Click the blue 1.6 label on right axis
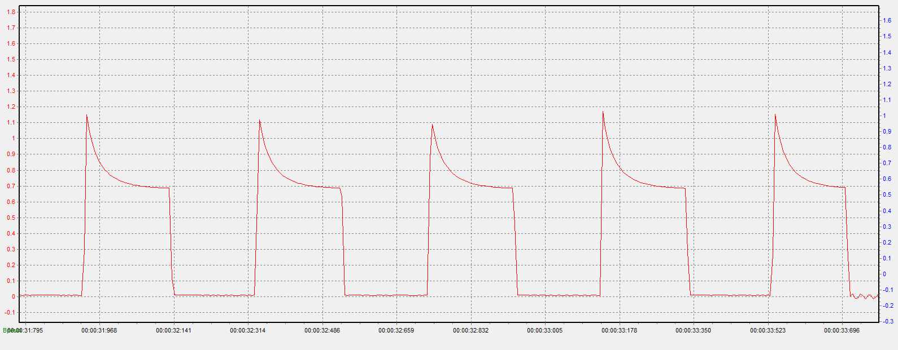 pos(887,20)
